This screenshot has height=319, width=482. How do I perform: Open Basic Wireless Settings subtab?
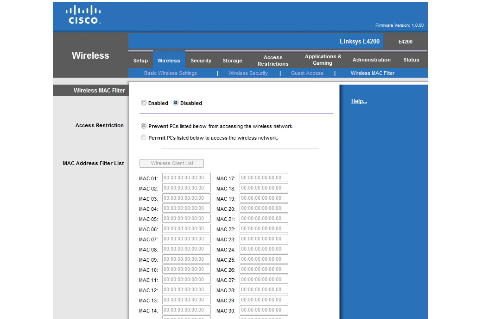coord(171,73)
